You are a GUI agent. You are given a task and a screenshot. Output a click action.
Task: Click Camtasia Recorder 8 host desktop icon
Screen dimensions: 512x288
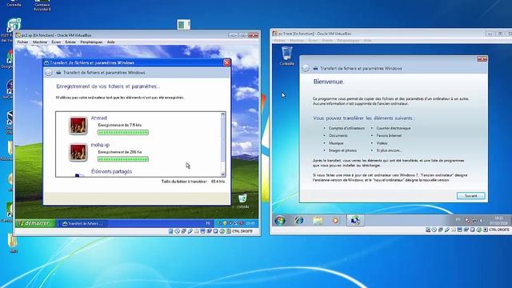tap(42, 6)
